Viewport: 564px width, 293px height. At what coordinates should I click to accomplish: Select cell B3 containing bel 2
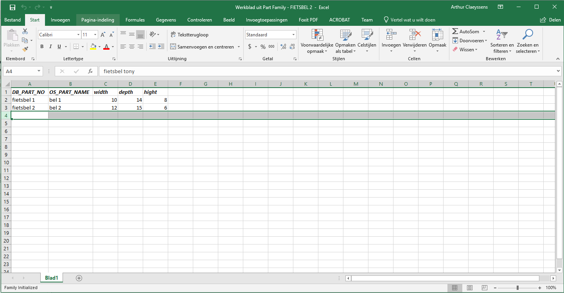tap(70, 108)
